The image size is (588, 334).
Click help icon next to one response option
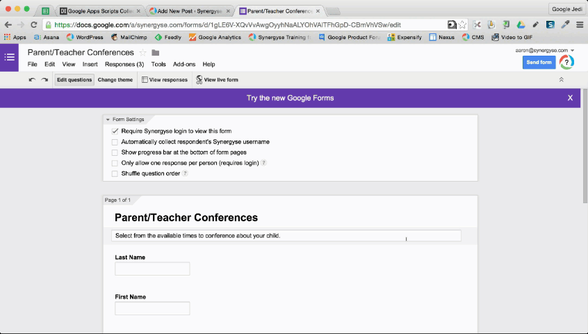[263, 163]
